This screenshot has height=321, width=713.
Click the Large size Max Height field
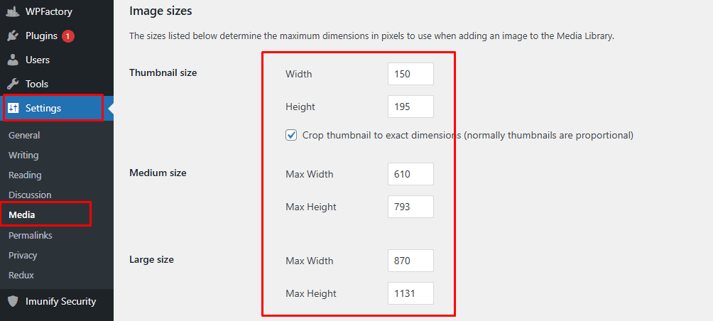[410, 293]
